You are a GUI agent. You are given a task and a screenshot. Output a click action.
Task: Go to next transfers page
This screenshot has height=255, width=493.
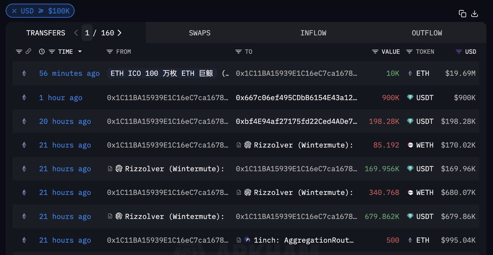(x=120, y=33)
